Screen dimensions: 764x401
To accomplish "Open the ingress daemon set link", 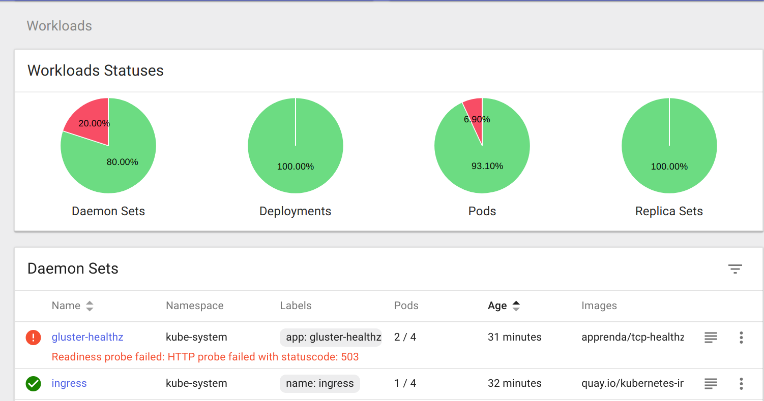I will pyautogui.click(x=69, y=383).
